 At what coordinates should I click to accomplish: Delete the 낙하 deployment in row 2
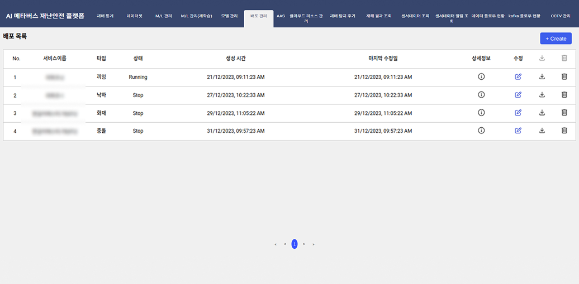(564, 95)
